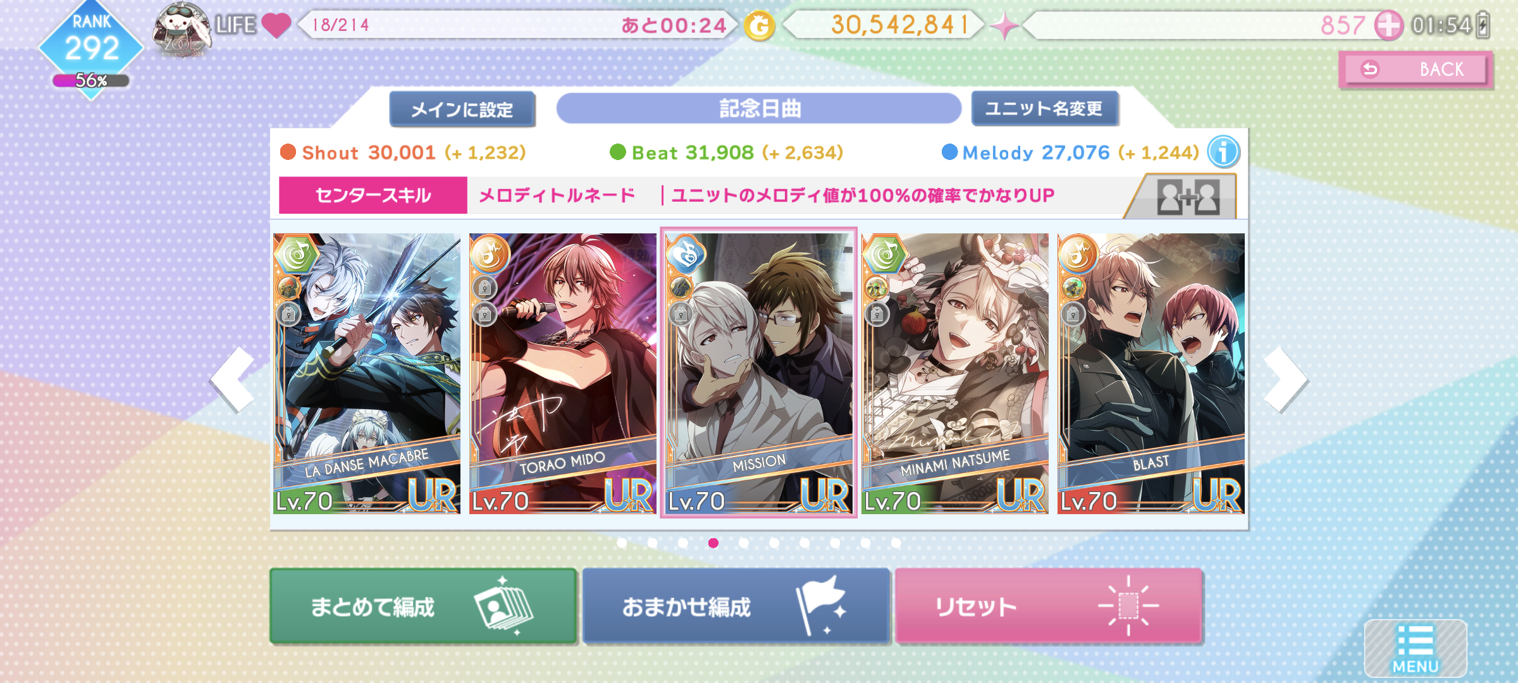
Task: Open the MENU list icon
Action: point(1416,648)
